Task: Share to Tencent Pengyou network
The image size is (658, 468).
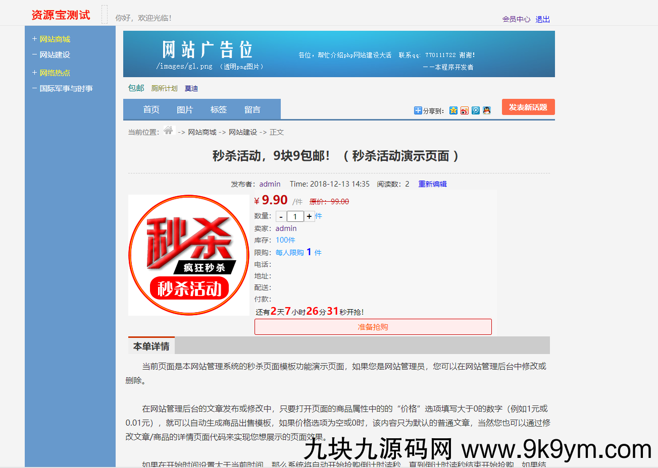Action: click(x=475, y=110)
